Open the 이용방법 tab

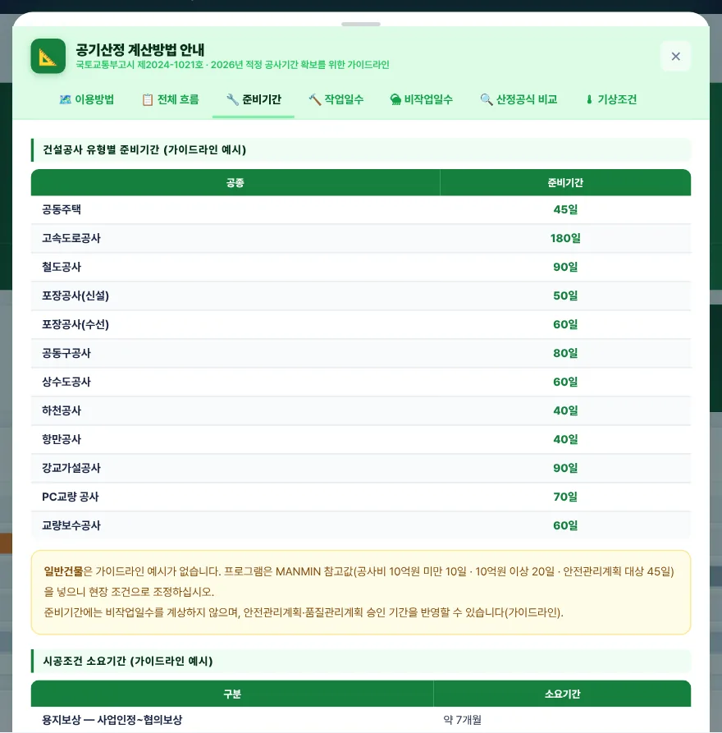pos(86,99)
